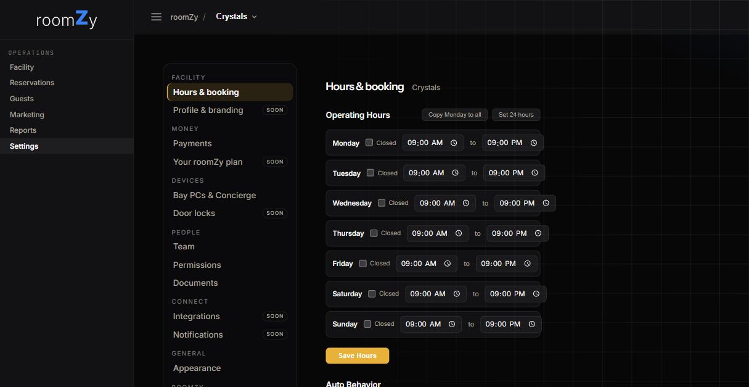Open clock picker for Sunday opening time
Screen dimensions: 749x387
452,324
